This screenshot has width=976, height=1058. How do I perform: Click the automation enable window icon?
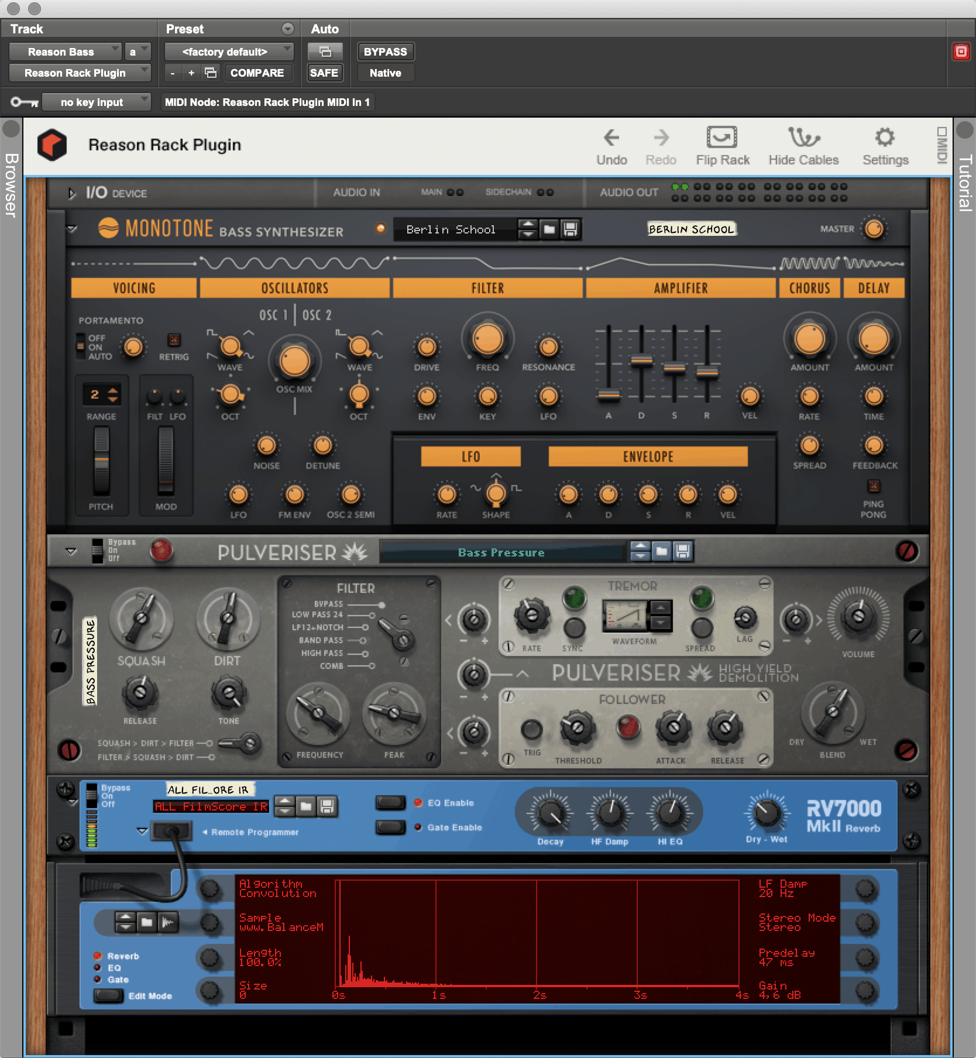click(325, 51)
